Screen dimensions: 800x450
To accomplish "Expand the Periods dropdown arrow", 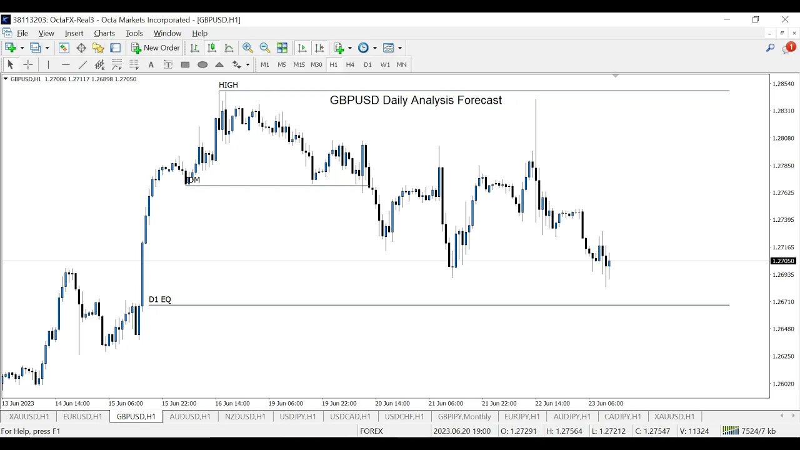I will [374, 48].
